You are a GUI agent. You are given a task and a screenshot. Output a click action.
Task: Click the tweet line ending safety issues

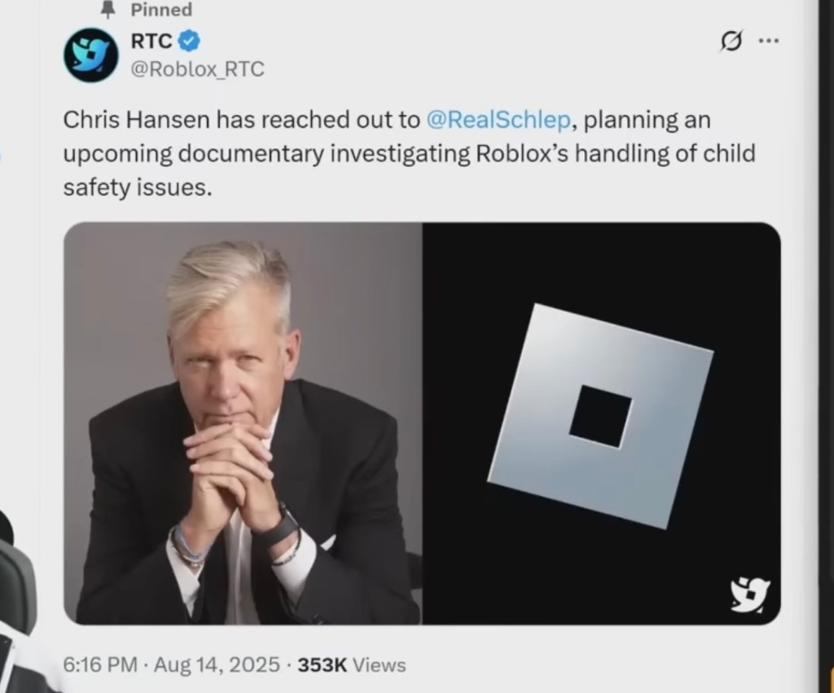(x=138, y=187)
